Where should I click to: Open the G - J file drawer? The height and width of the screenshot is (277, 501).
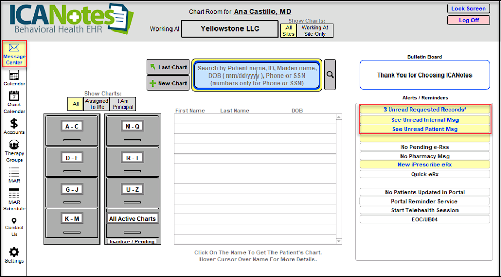click(x=72, y=193)
